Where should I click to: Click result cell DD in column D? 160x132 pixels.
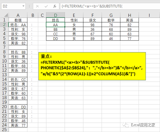(55, 38)
